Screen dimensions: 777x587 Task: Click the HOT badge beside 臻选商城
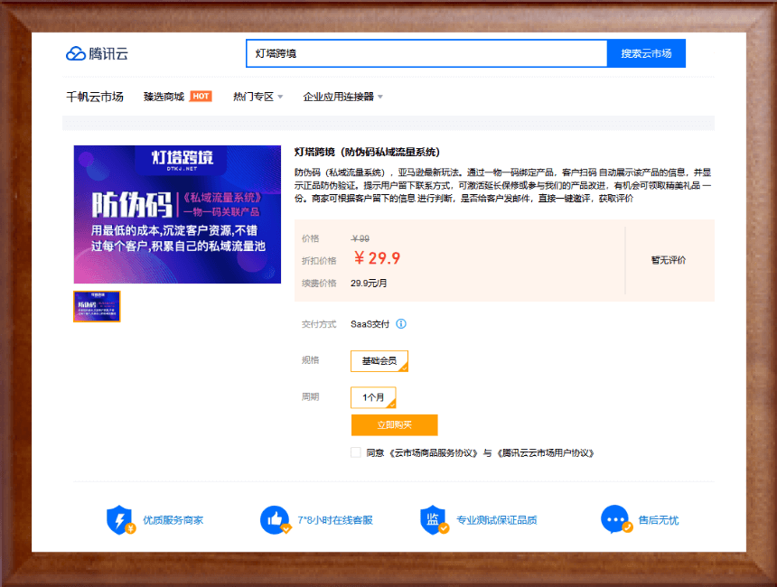pos(201,97)
